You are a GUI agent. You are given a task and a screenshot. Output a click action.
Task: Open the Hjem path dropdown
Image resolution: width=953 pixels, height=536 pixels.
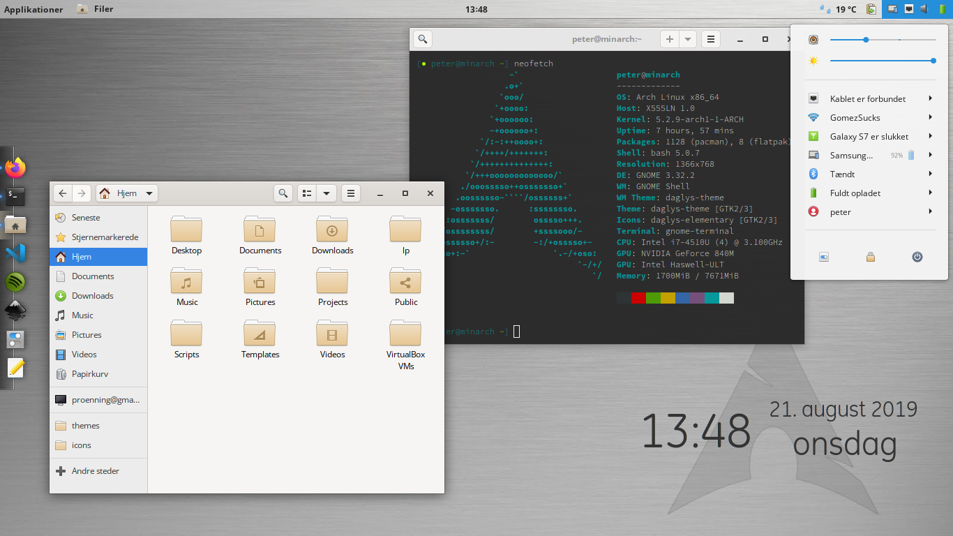click(126, 193)
